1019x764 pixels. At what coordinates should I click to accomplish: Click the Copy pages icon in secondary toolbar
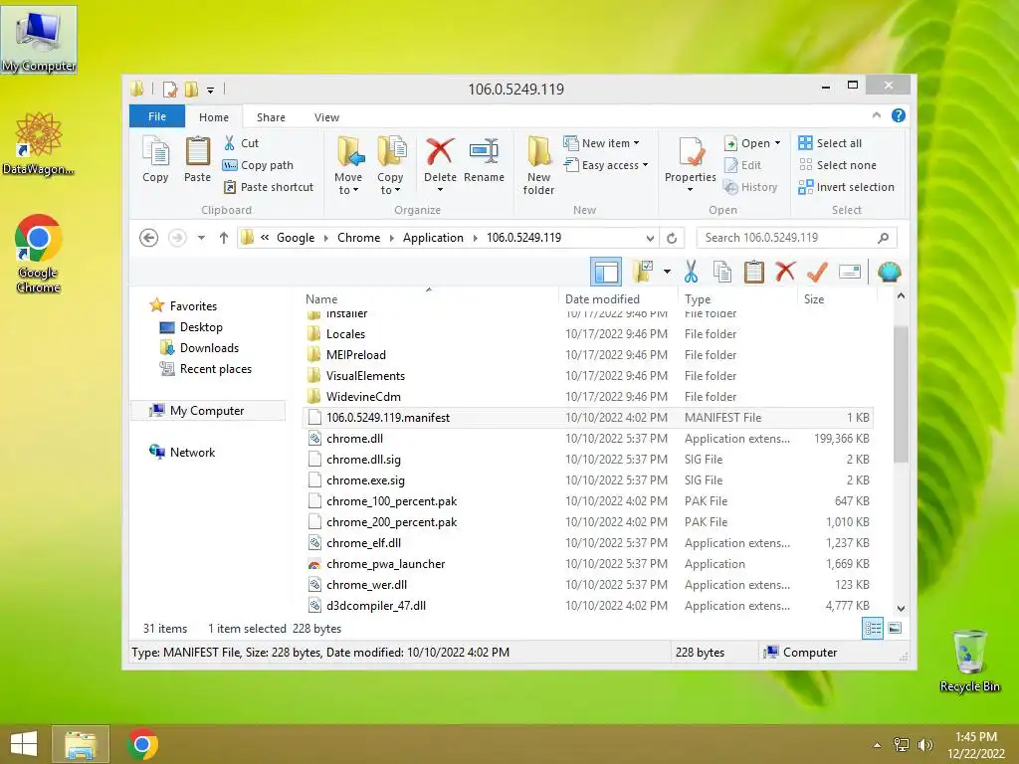722,272
